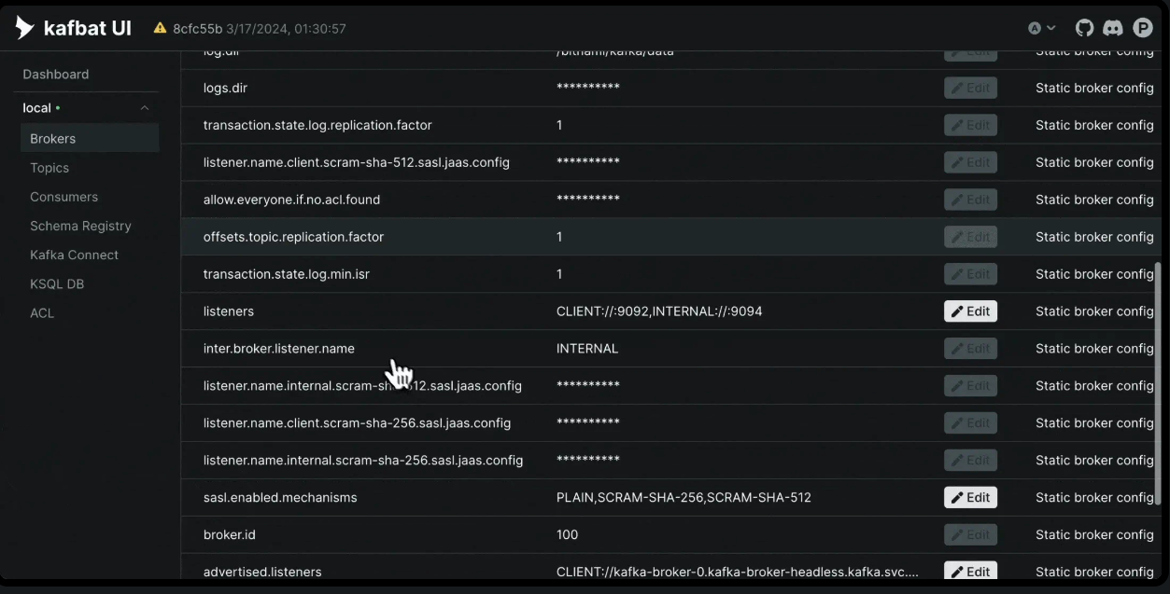Select the 'listeners' key name
Viewport: 1170px width, 594px height.
pyautogui.click(x=229, y=311)
